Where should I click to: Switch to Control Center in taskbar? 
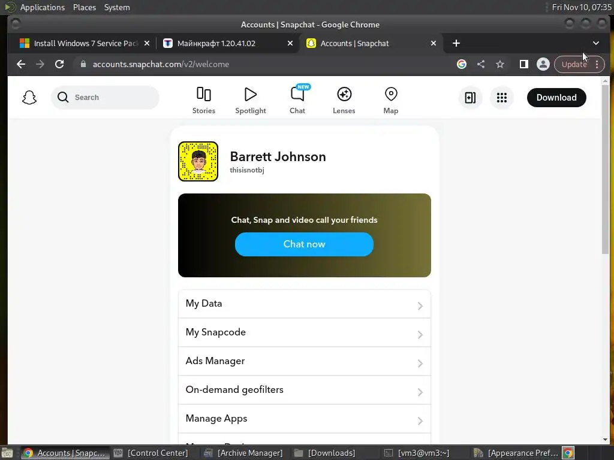pyautogui.click(x=151, y=453)
